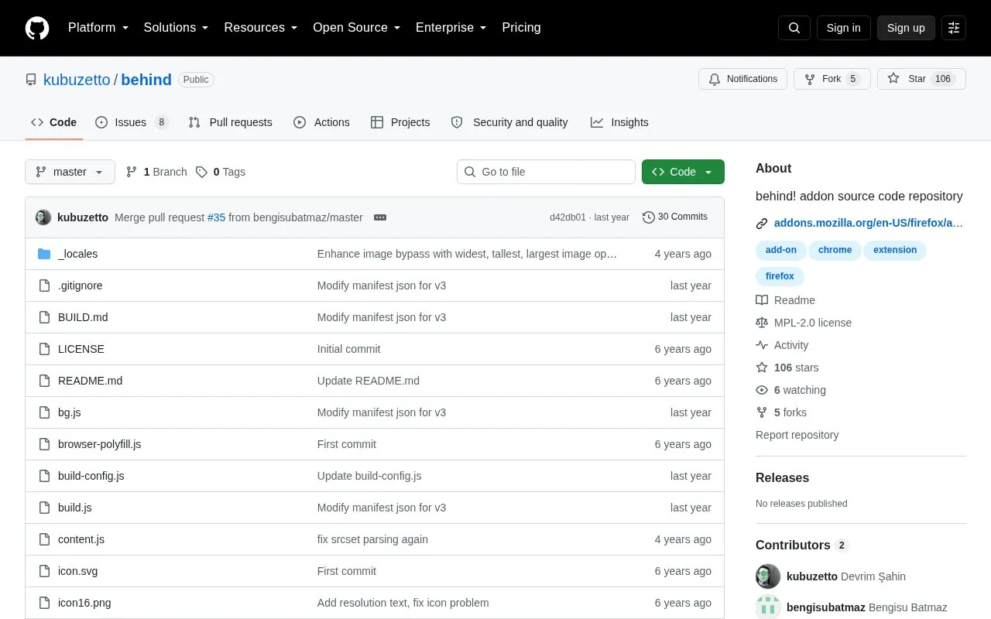Open the _locales folder
Image resolution: width=991 pixels, height=619 pixels.
tap(77, 254)
